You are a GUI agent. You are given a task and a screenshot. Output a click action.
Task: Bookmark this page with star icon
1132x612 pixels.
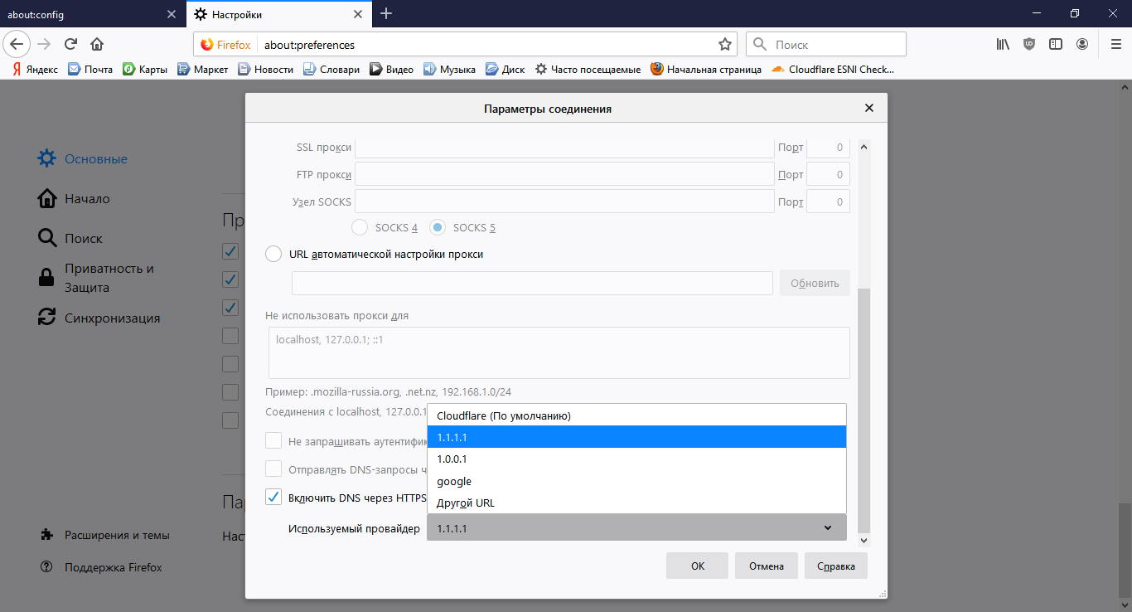tap(724, 44)
